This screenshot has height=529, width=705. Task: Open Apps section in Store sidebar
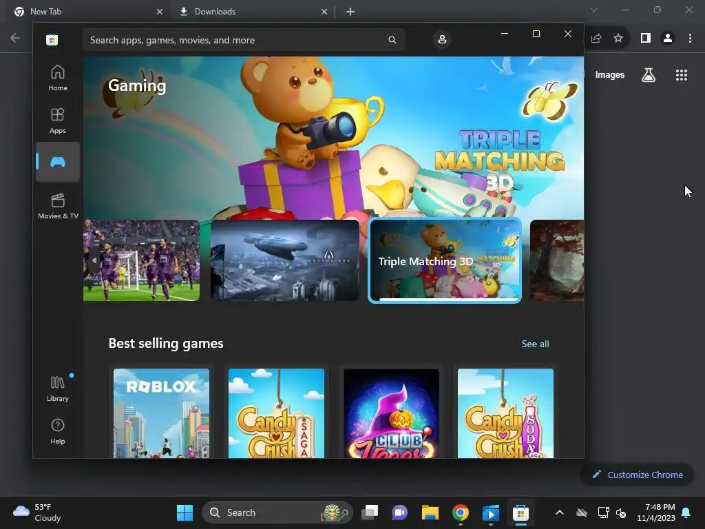[58, 121]
